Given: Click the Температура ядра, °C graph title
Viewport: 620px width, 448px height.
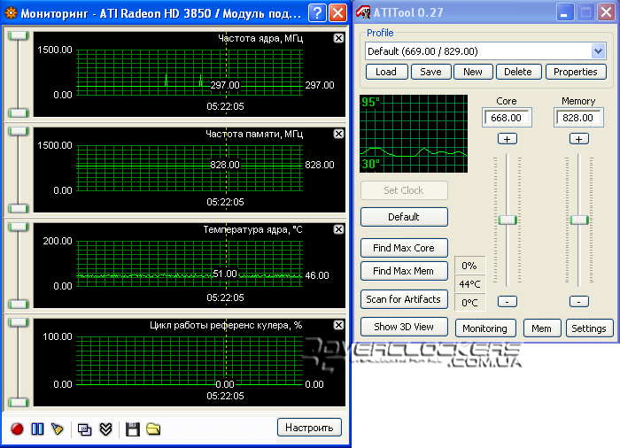Looking at the screenshot, I should (253, 229).
